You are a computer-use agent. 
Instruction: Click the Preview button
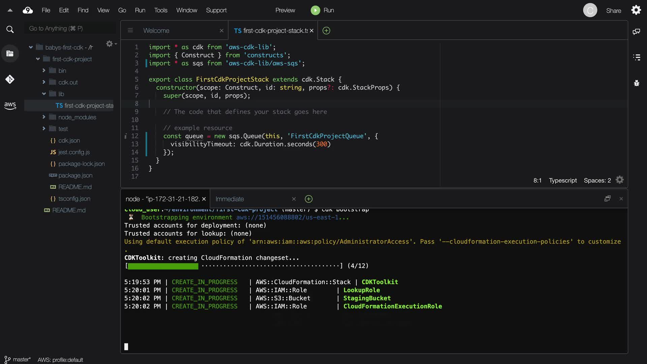pos(285,10)
